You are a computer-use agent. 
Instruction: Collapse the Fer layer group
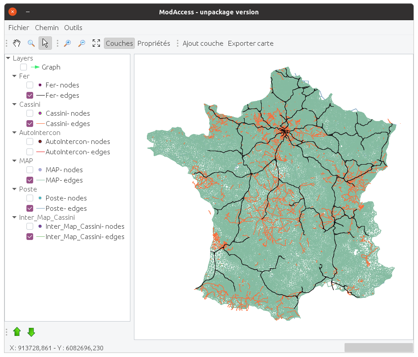tap(14, 76)
